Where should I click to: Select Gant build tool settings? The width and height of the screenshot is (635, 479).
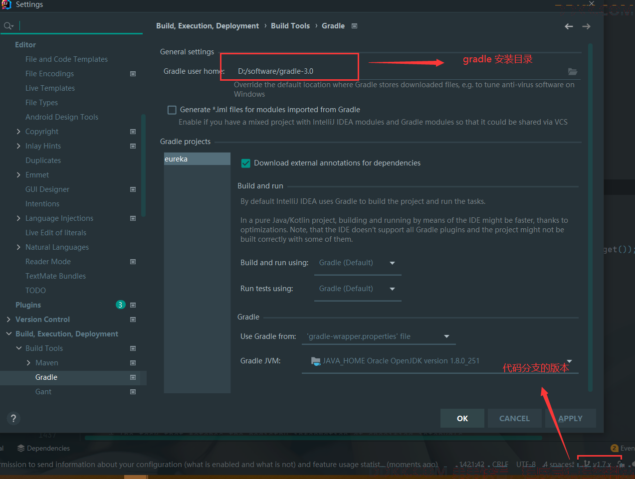(x=43, y=392)
